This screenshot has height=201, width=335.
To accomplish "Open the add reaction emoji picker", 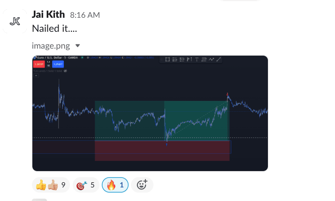I will [x=142, y=185].
